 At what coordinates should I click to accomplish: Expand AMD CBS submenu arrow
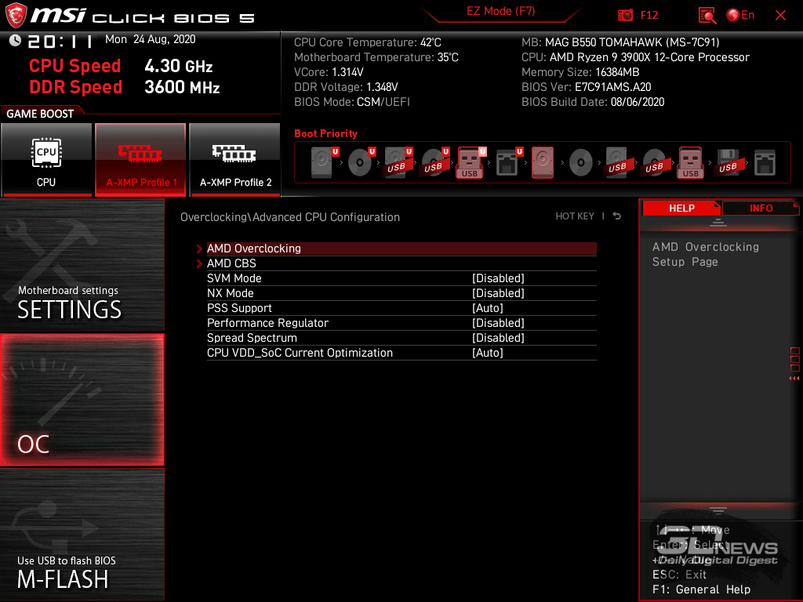click(199, 263)
